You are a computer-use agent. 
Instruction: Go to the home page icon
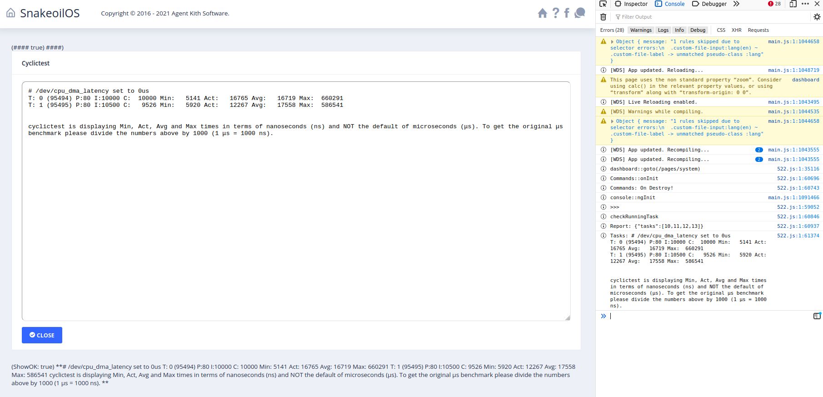(542, 13)
